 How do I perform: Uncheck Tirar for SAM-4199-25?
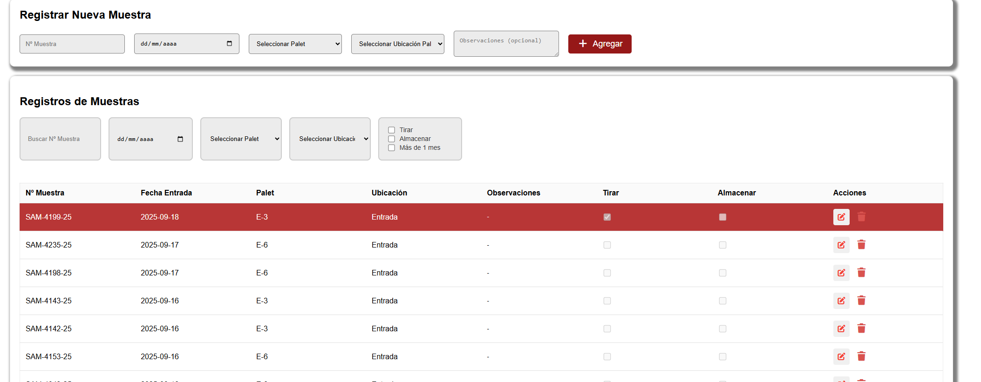click(607, 217)
